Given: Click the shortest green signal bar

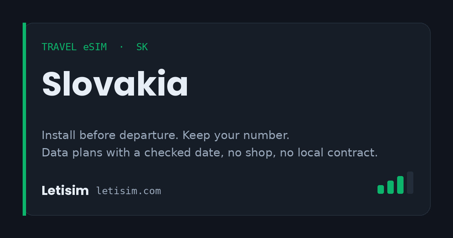Looking at the screenshot, I should pyautogui.click(x=381, y=189).
